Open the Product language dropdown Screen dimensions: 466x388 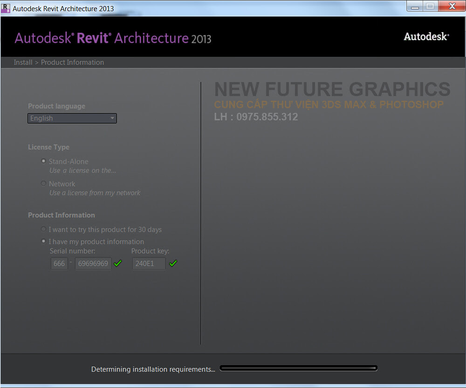(72, 118)
